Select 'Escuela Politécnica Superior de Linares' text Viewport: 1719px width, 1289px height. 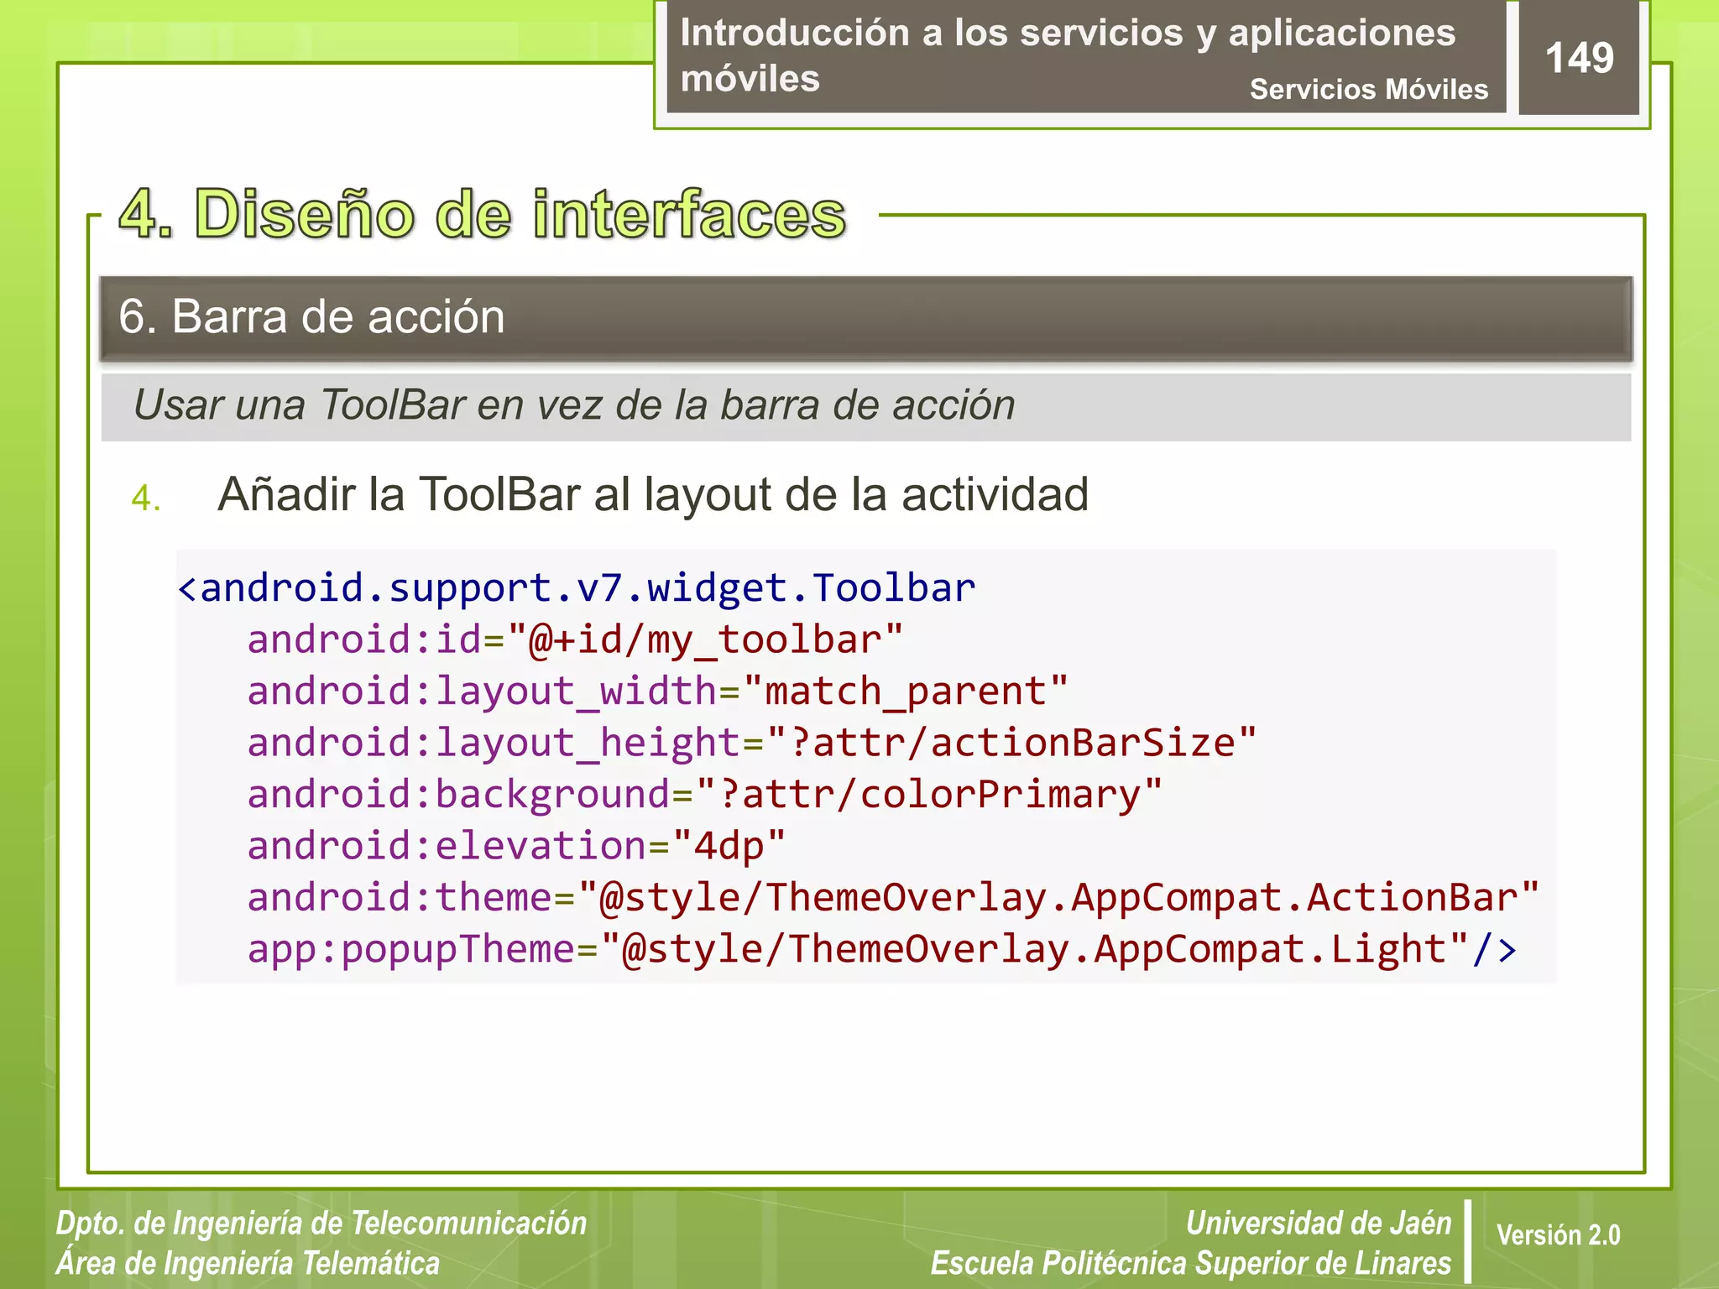(1191, 1264)
